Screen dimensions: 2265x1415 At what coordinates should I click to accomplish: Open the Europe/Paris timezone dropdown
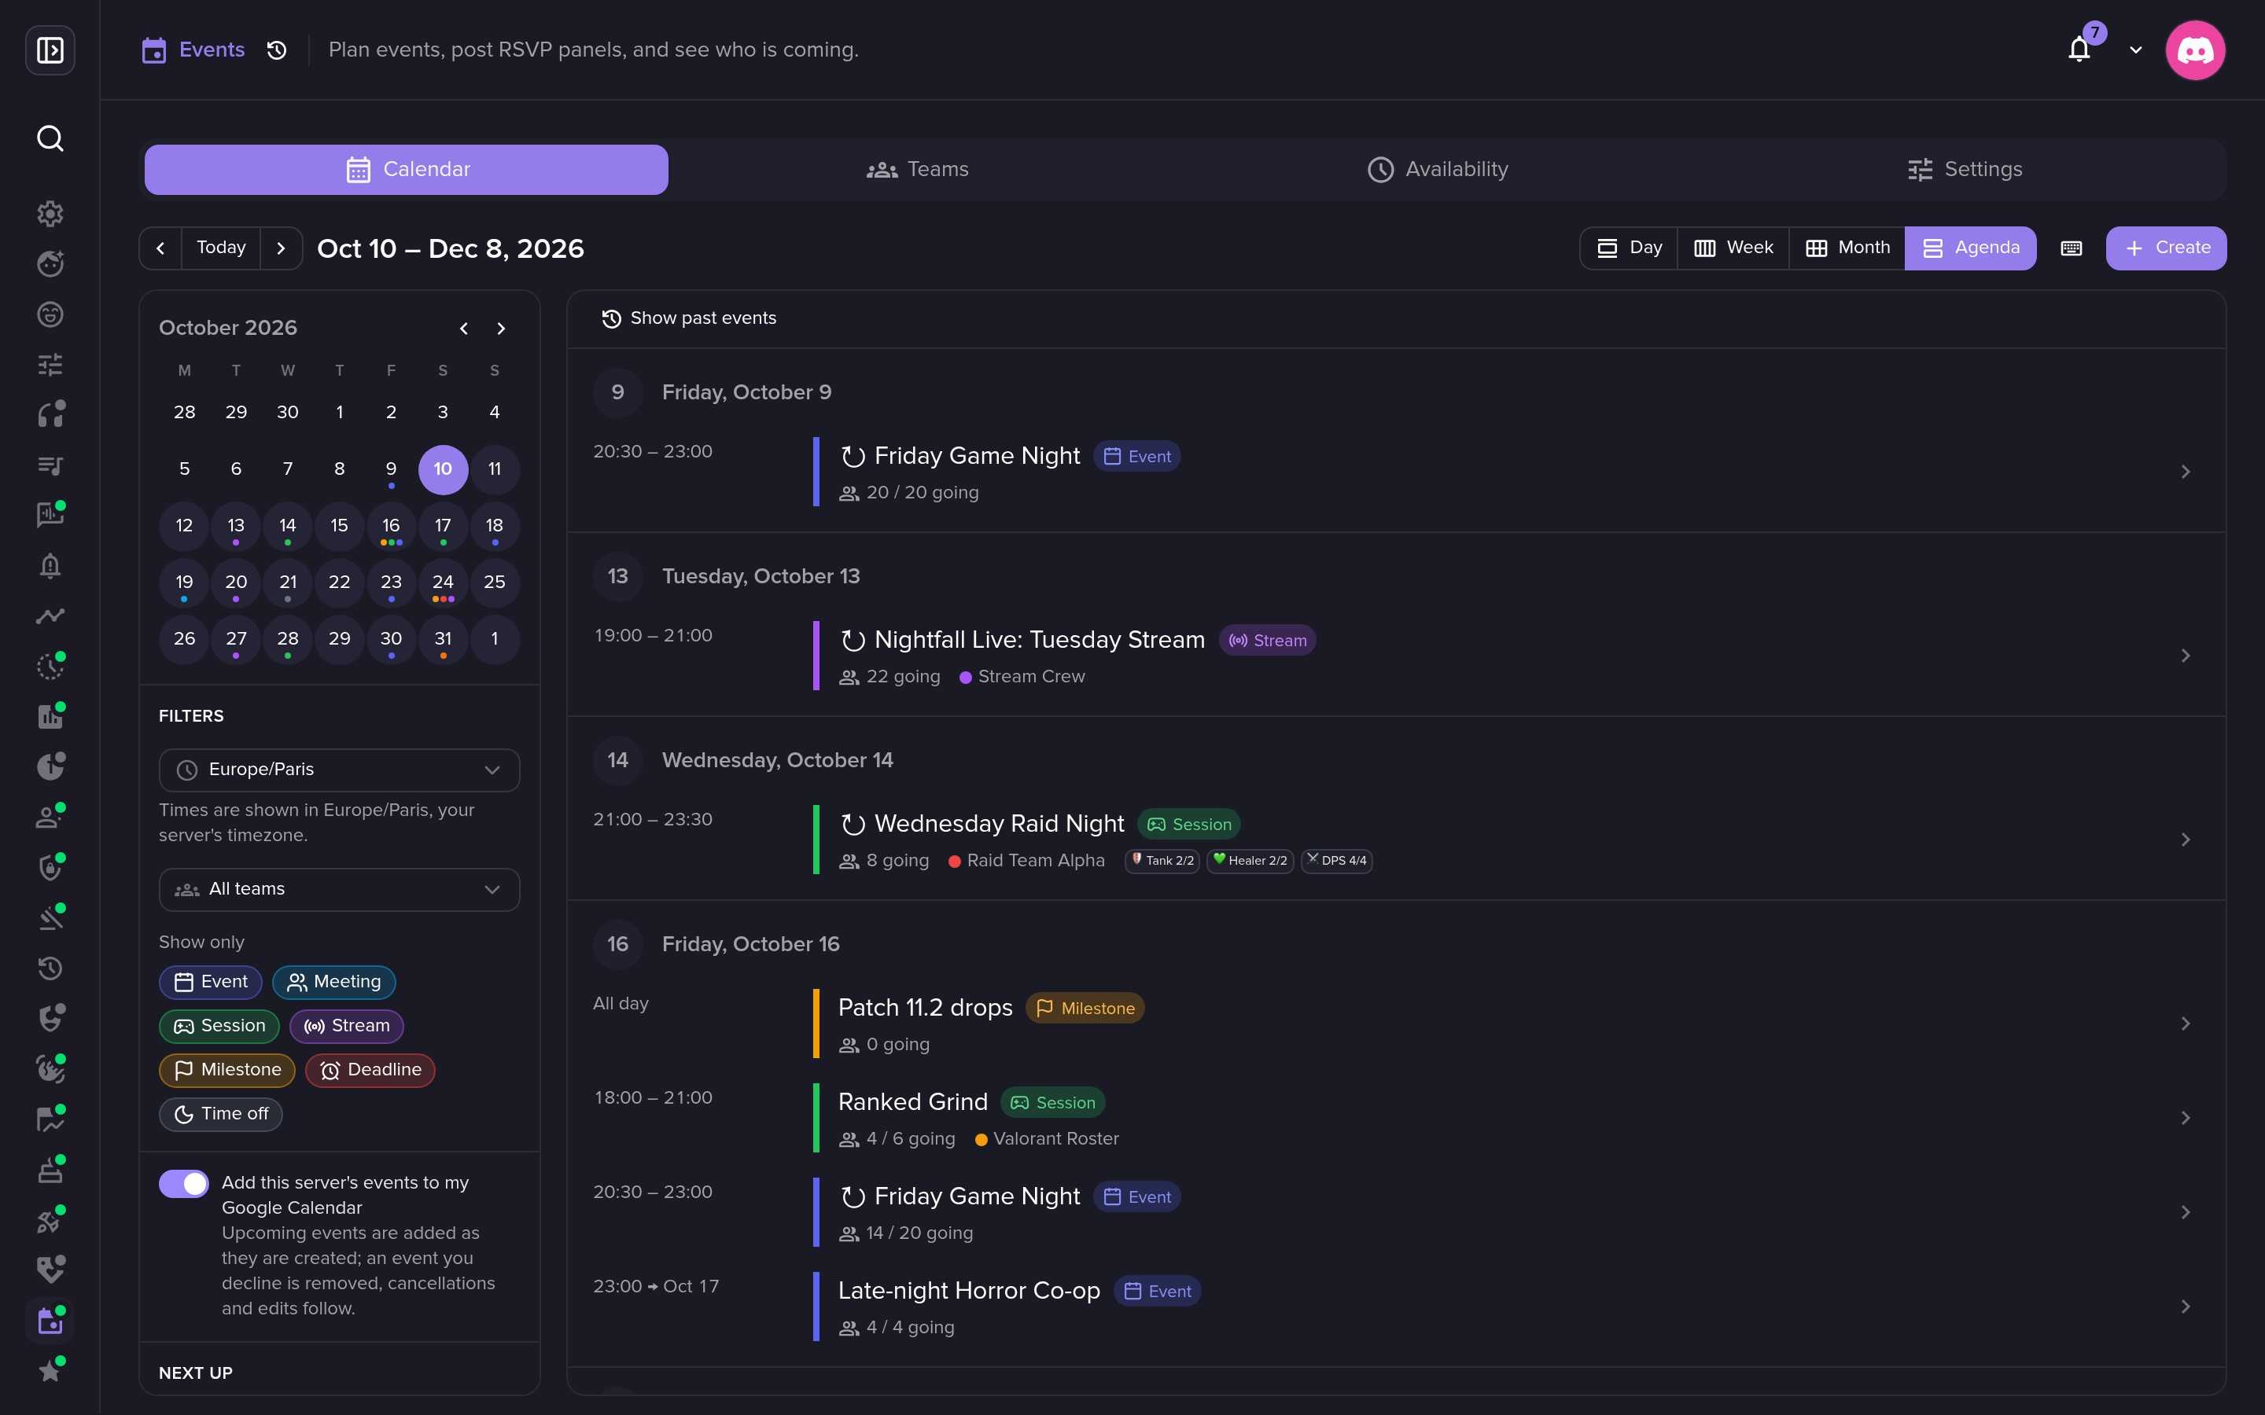point(340,770)
